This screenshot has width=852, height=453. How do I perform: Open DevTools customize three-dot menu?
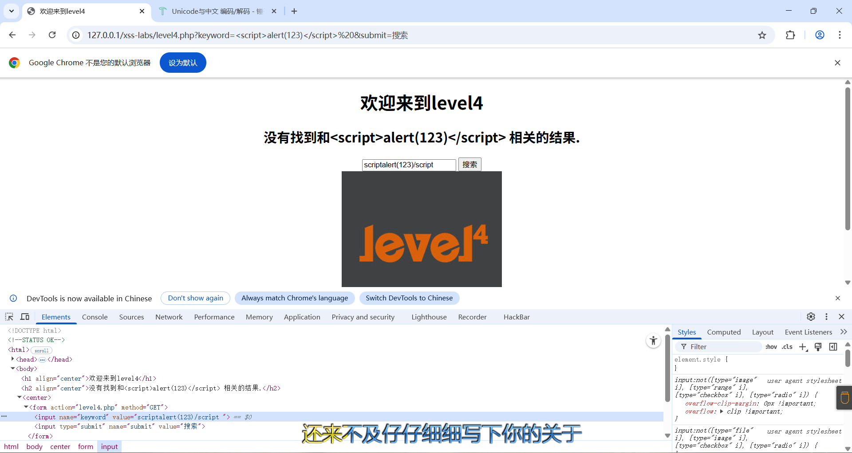tap(826, 316)
